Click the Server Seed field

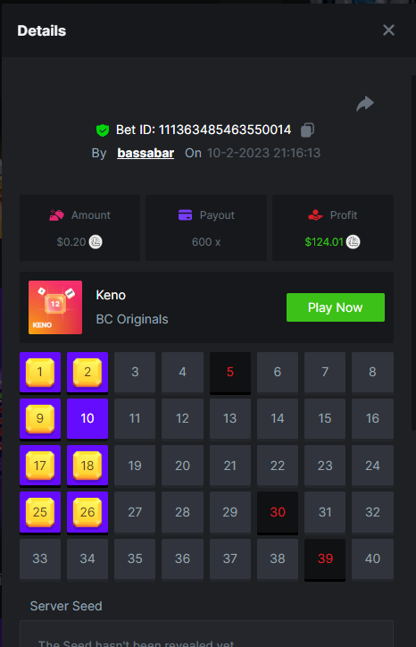click(206, 634)
